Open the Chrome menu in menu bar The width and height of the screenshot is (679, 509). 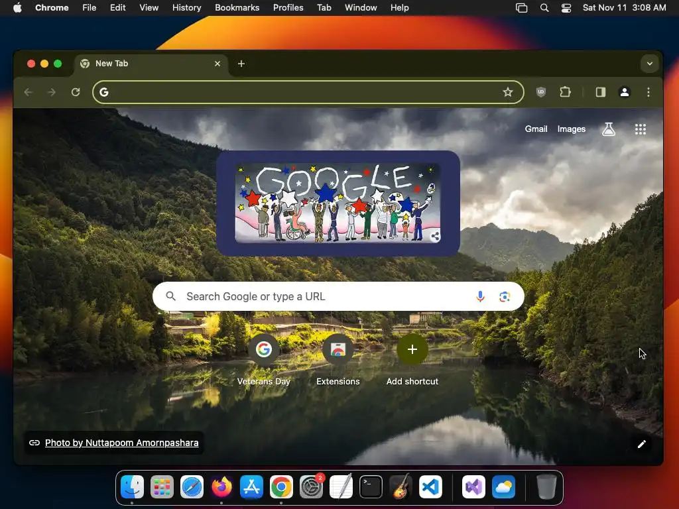(52, 8)
